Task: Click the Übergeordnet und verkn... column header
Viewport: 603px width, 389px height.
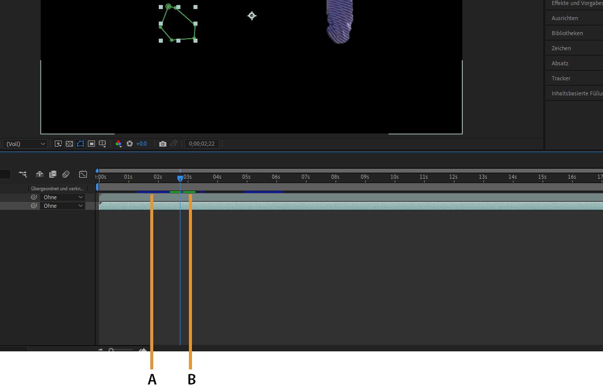Action: 57,188
